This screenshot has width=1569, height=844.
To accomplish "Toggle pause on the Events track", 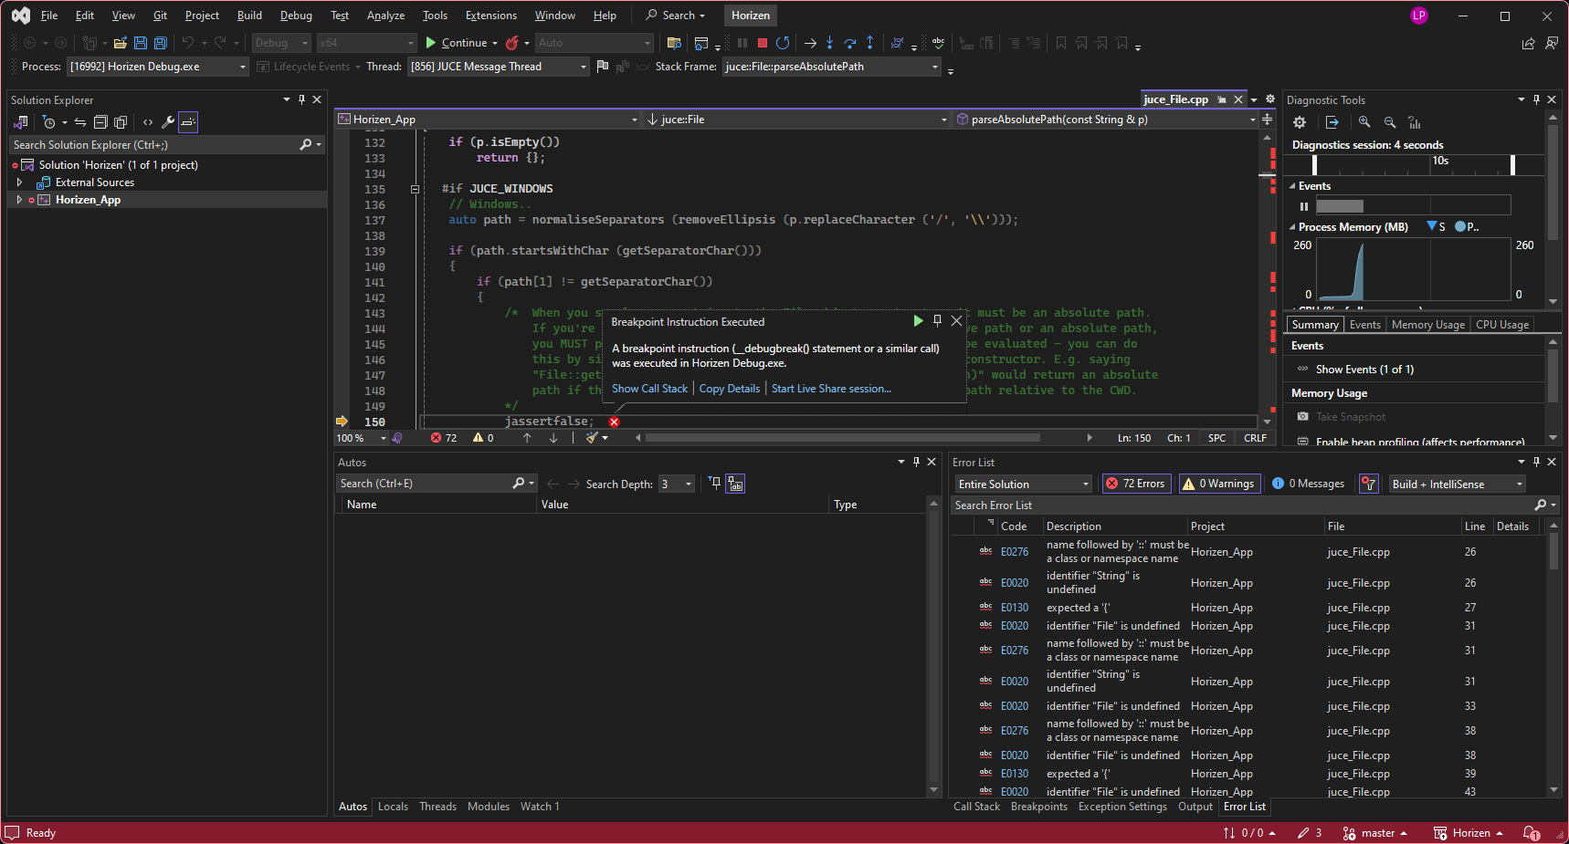I will (1304, 206).
